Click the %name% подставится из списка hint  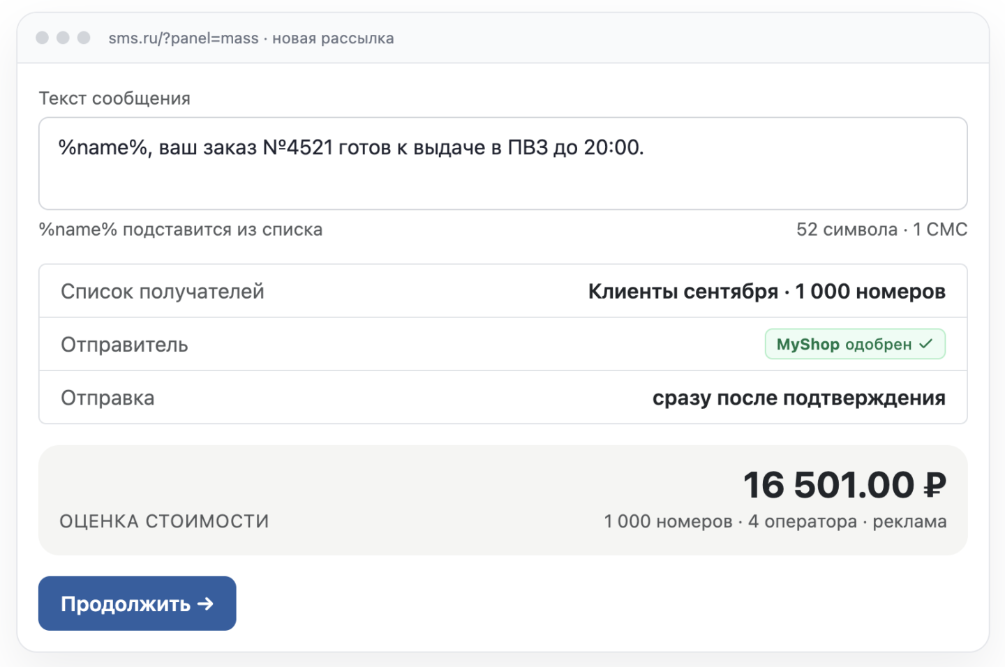(181, 230)
